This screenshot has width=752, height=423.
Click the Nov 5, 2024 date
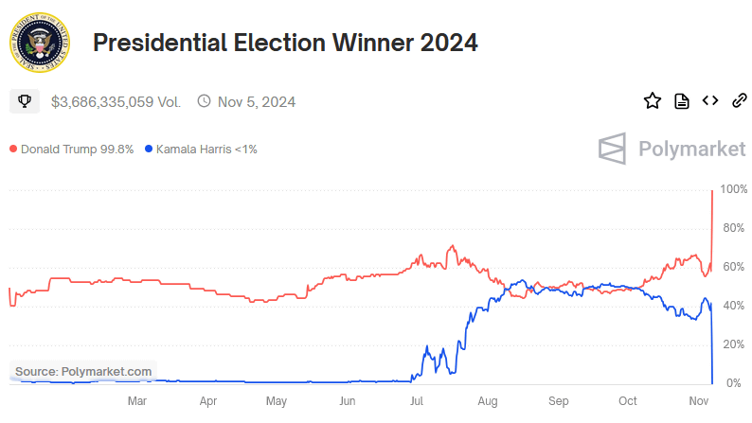(x=257, y=101)
